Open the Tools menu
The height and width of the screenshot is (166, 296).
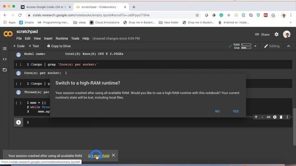point(75,38)
